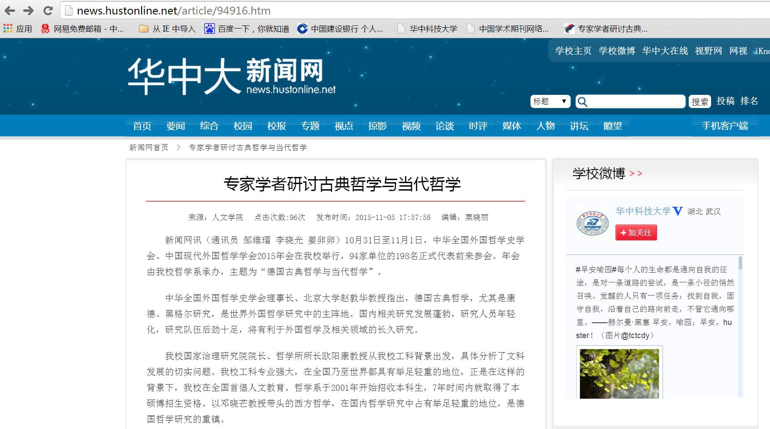
Task: Click the 应用 apps grid icon
Action: pyautogui.click(x=7, y=28)
